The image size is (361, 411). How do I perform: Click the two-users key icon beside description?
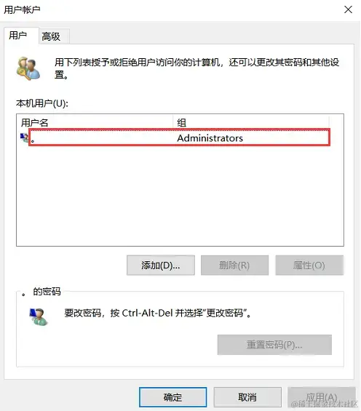[28, 68]
